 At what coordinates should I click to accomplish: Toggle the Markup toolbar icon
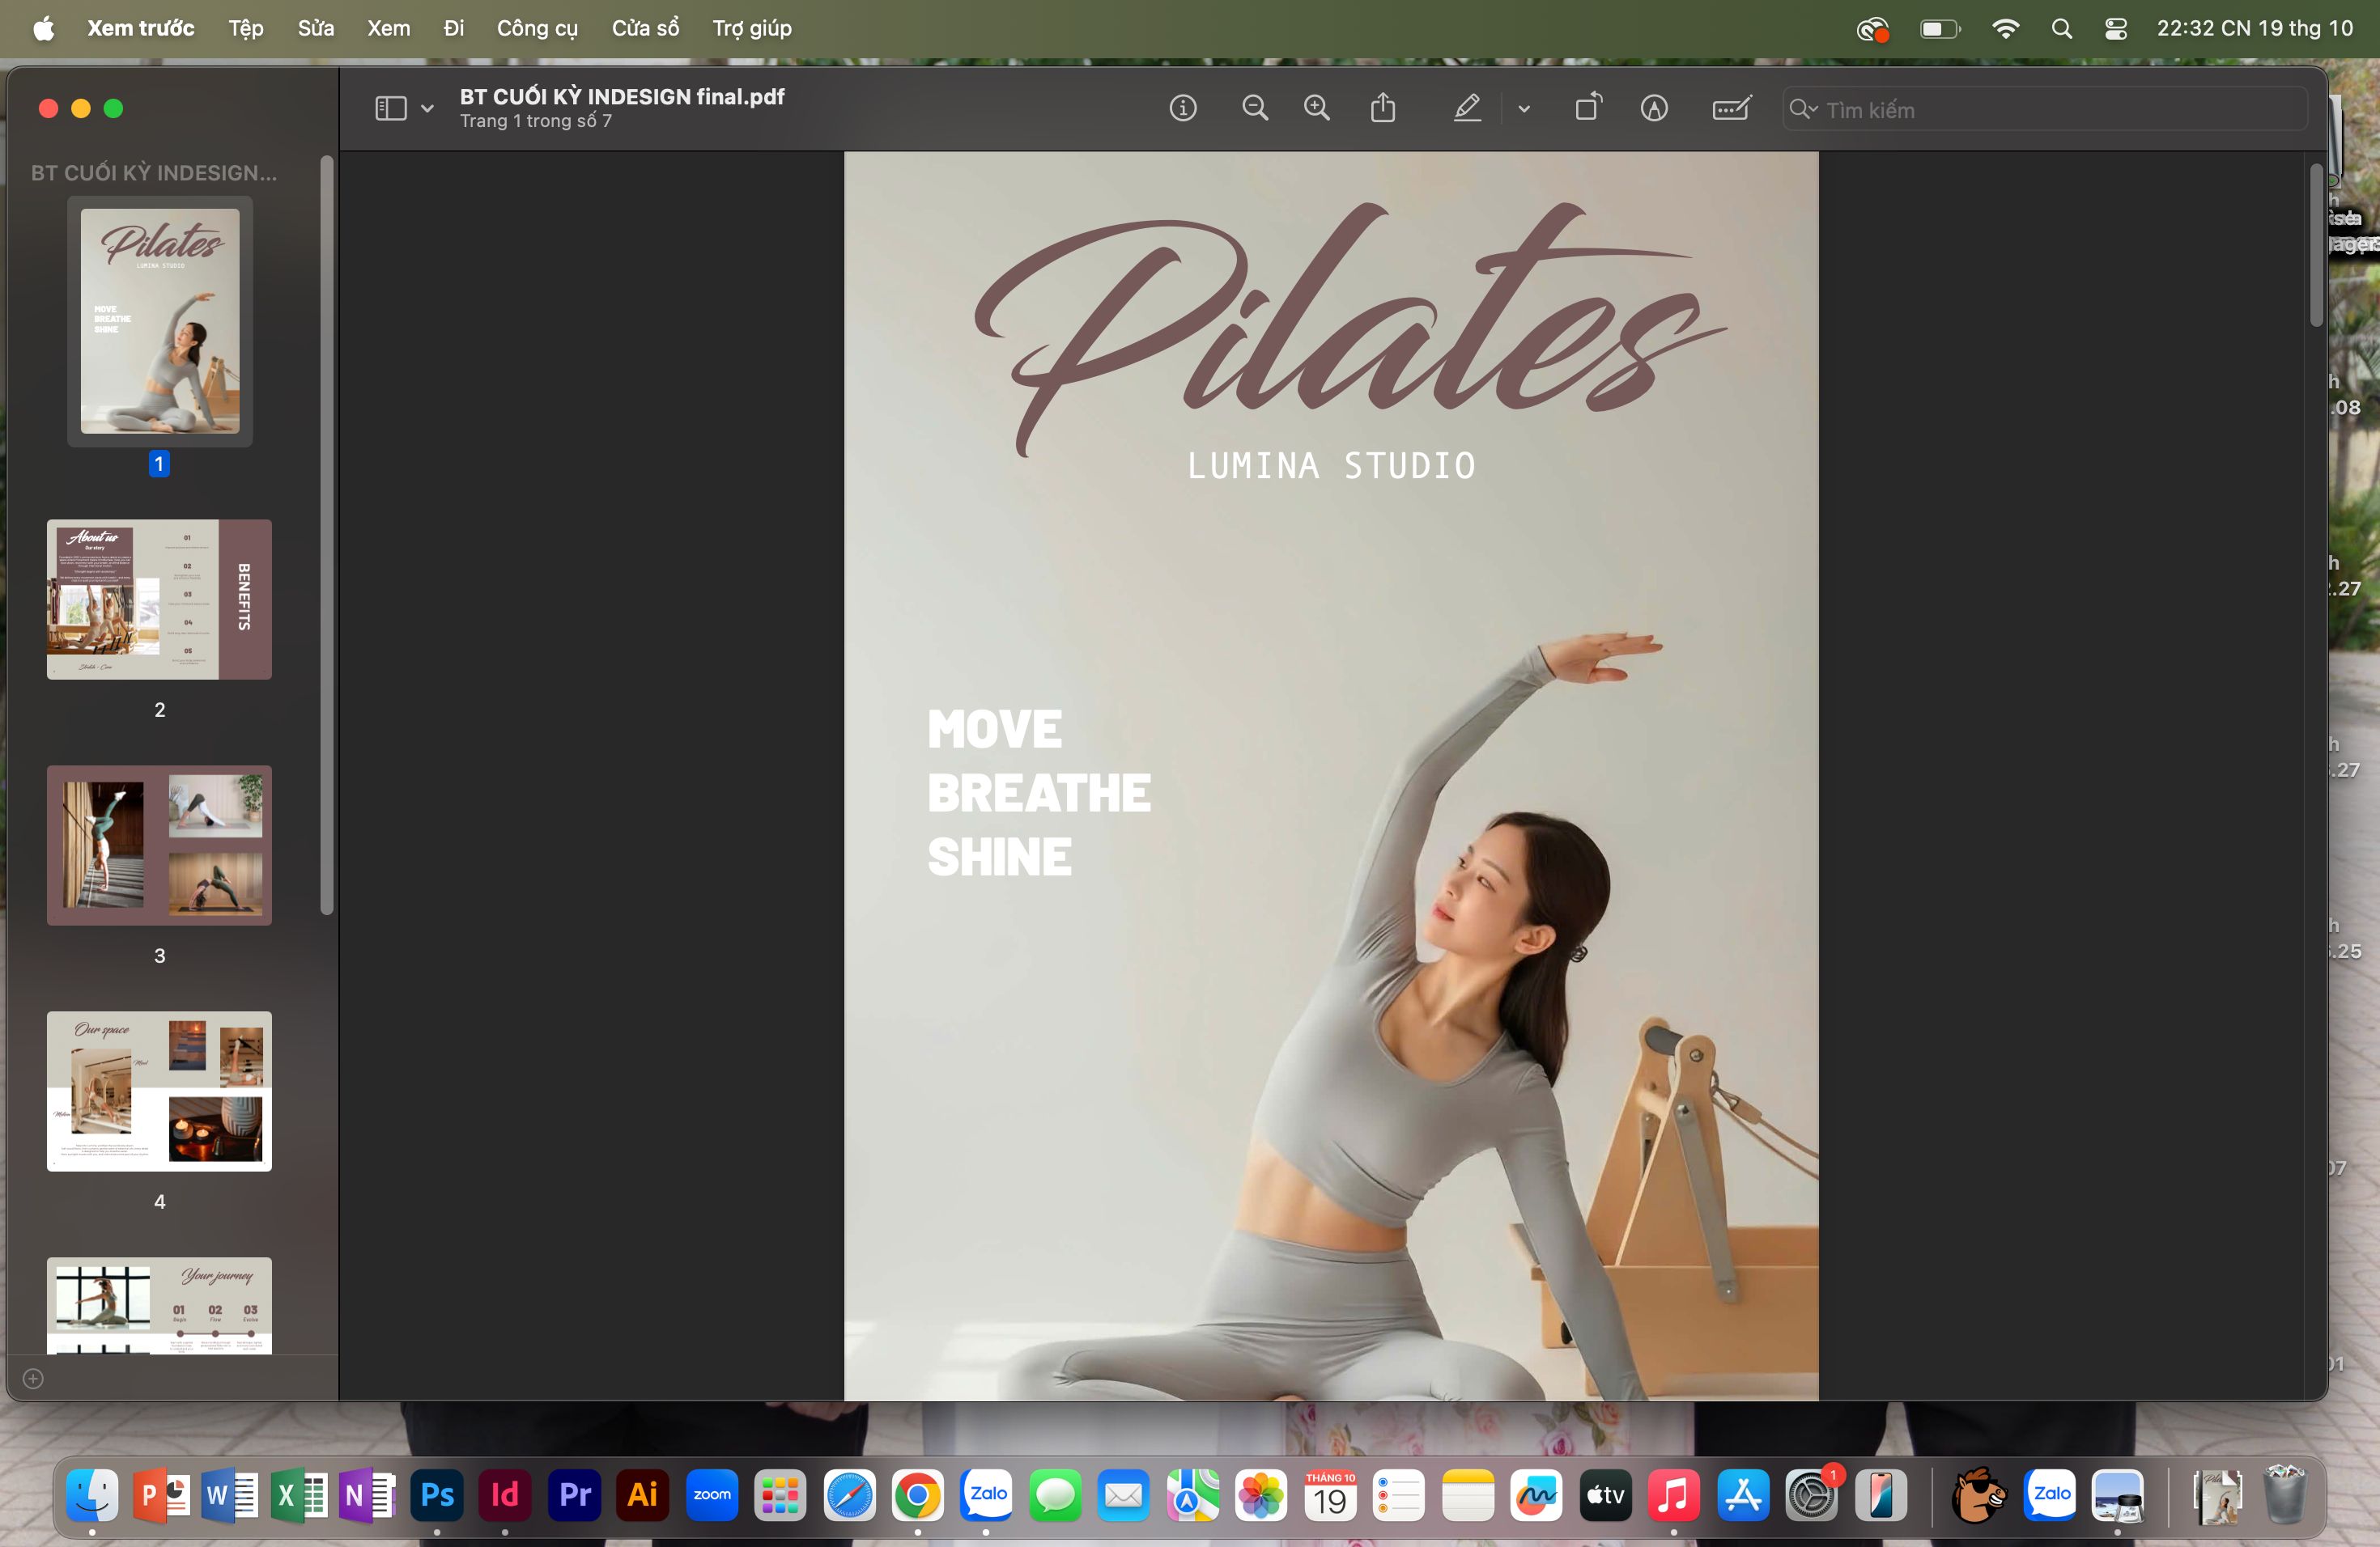[1654, 108]
